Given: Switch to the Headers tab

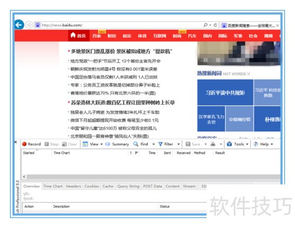Looking at the screenshot, I should (x=73, y=186).
